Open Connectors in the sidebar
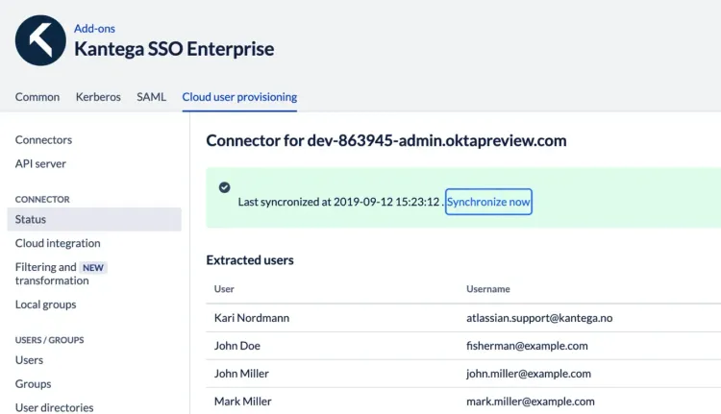Image resolution: width=721 pixels, height=414 pixels. click(43, 139)
